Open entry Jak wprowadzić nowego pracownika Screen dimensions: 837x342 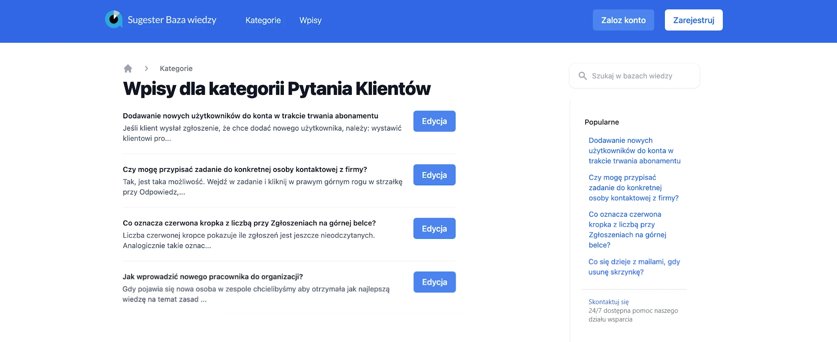(213, 277)
